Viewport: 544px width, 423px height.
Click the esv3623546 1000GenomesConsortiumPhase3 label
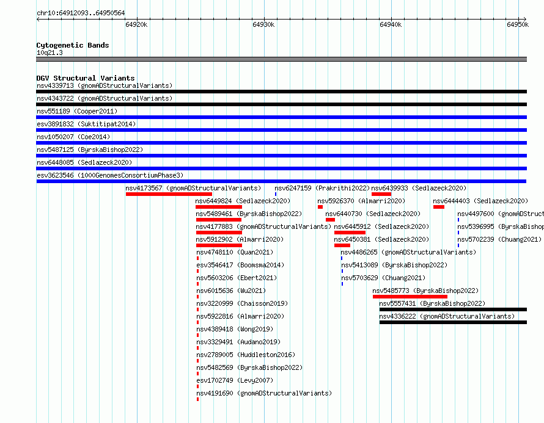click(110, 175)
